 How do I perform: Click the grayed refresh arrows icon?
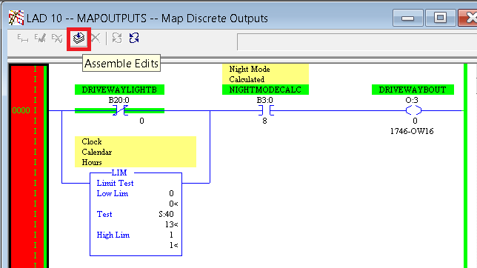pos(117,38)
